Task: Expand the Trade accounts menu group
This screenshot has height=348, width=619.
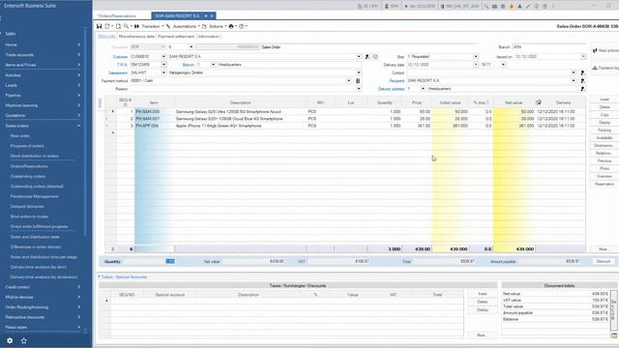Action: click(79, 55)
